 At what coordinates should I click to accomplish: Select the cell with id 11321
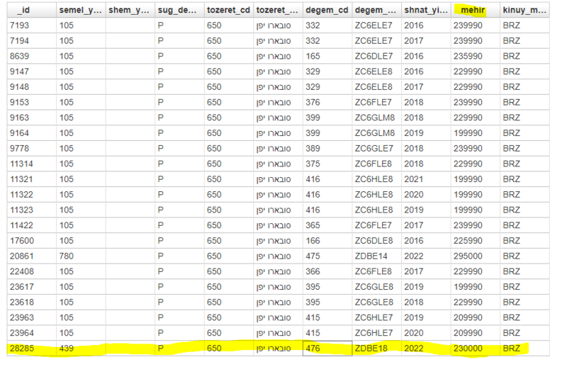click(x=31, y=179)
